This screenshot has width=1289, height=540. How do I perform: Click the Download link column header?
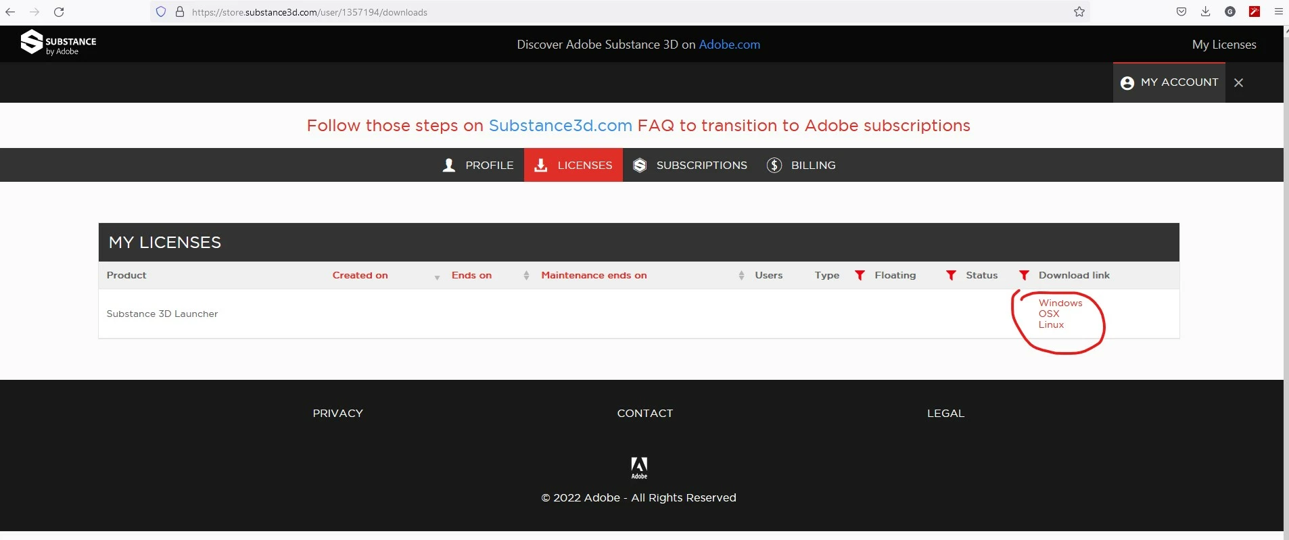1074,275
